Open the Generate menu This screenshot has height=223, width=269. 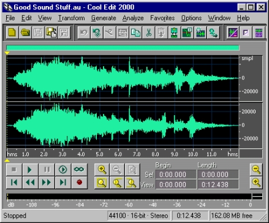(104, 18)
